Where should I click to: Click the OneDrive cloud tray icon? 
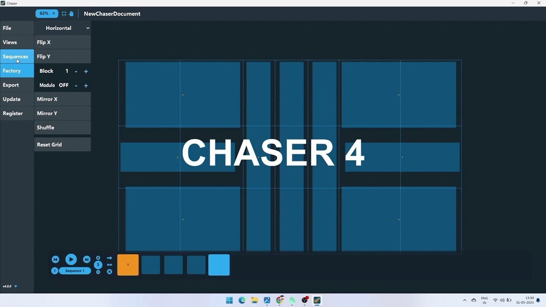pyautogui.click(x=474, y=300)
